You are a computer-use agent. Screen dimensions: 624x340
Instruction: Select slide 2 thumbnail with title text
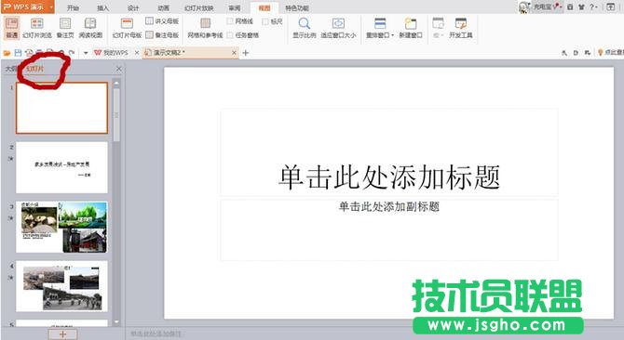[x=61, y=167]
